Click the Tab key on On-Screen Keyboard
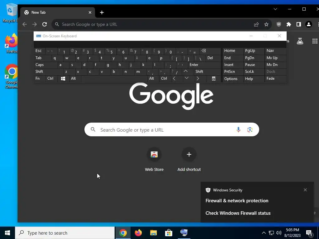 tap(43, 58)
